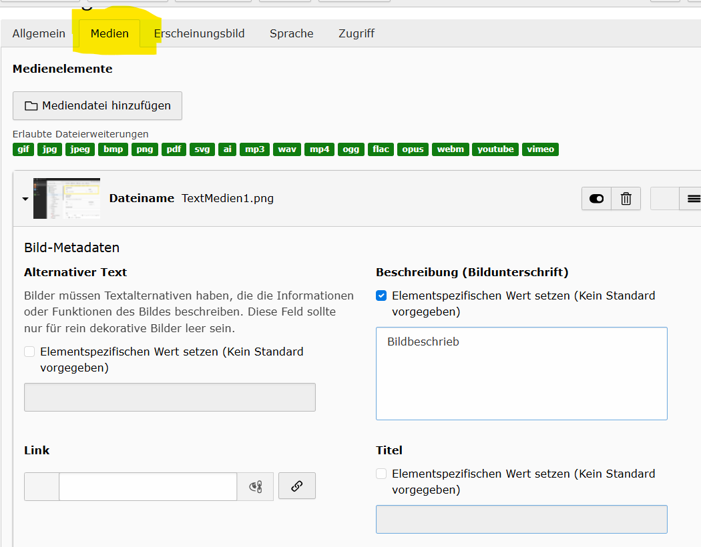Viewport: 701px width, 547px height.
Task: Open the link browser via chain icon
Action: (297, 486)
